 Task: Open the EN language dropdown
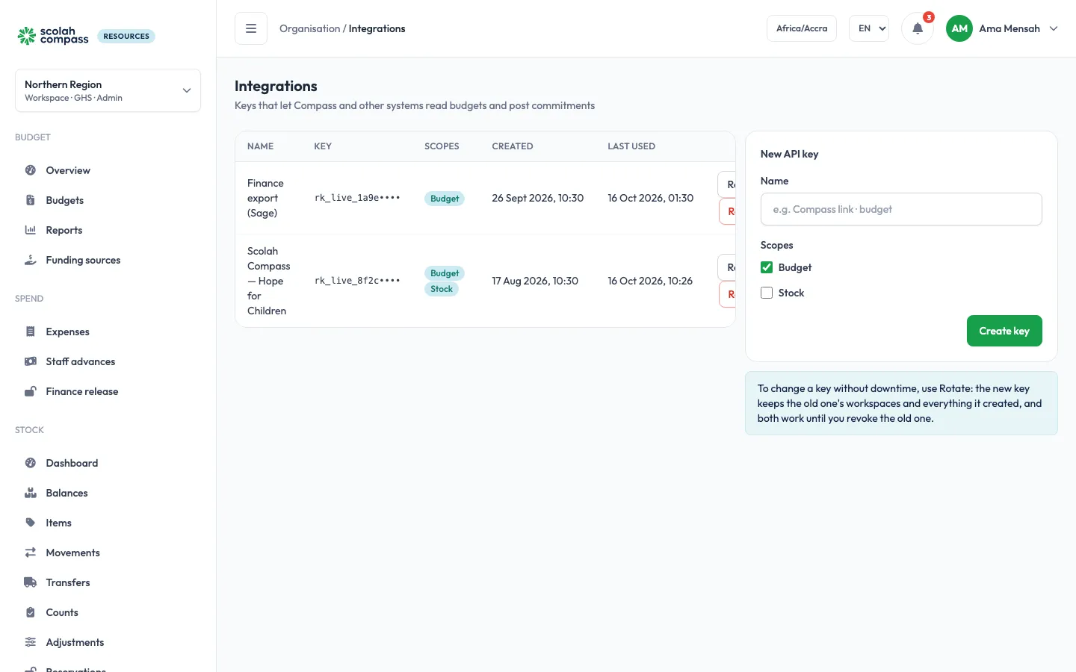tap(869, 28)
